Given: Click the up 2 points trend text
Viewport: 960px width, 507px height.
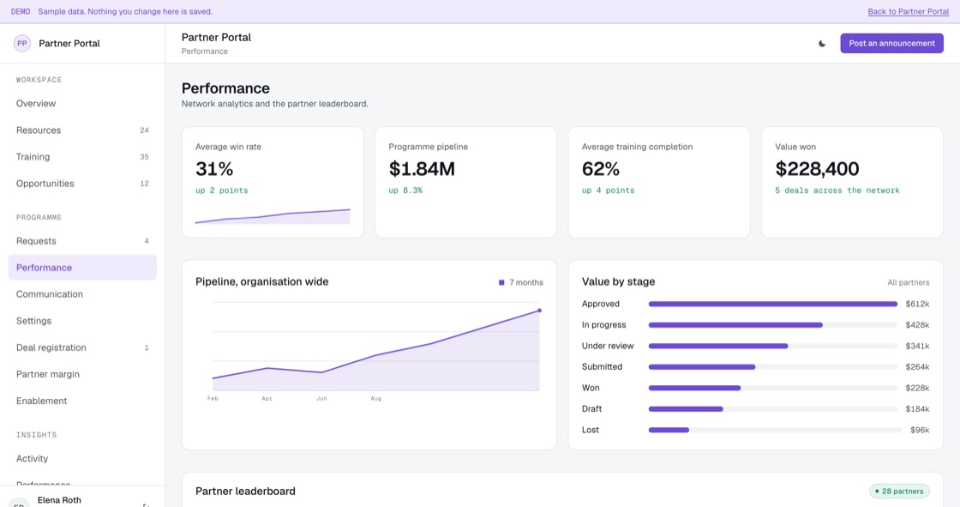Looking at the screenshot, I should click(x=222, y=190).
